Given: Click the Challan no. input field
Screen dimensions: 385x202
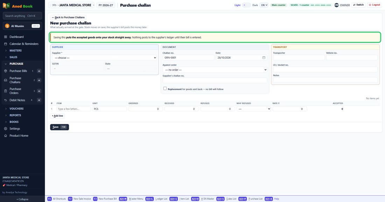Looking at the screenshot, I should point(188,58).
